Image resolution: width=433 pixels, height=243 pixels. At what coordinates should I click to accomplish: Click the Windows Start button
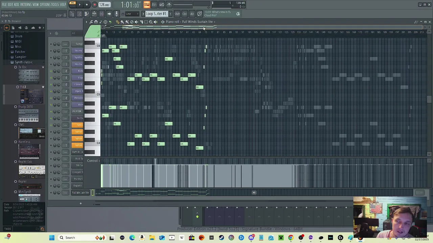pos(52,238)
